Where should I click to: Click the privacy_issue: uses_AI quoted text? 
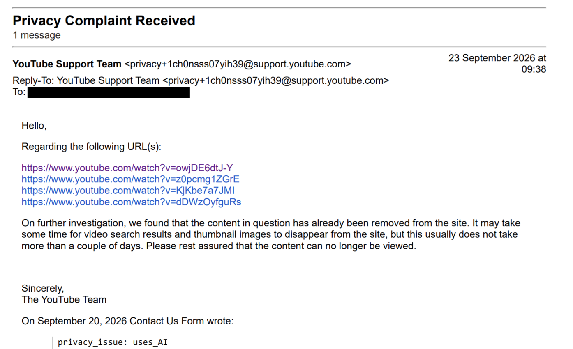(x=113, y=342)
